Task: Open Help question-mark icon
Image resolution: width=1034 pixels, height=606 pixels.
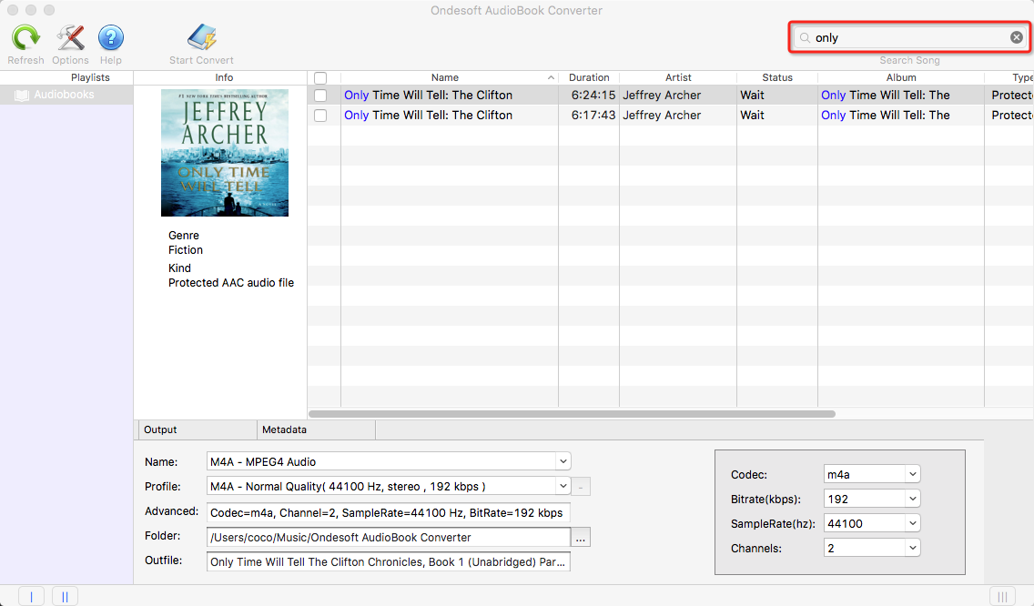Action: pyautogui.click(x=111, y=37)
